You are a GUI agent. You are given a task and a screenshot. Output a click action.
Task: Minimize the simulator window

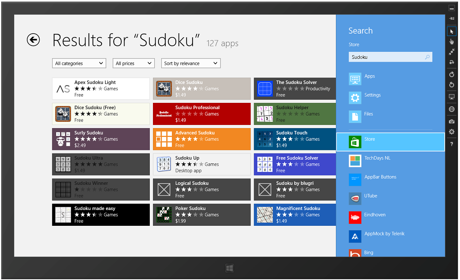[x=451, y=8]
